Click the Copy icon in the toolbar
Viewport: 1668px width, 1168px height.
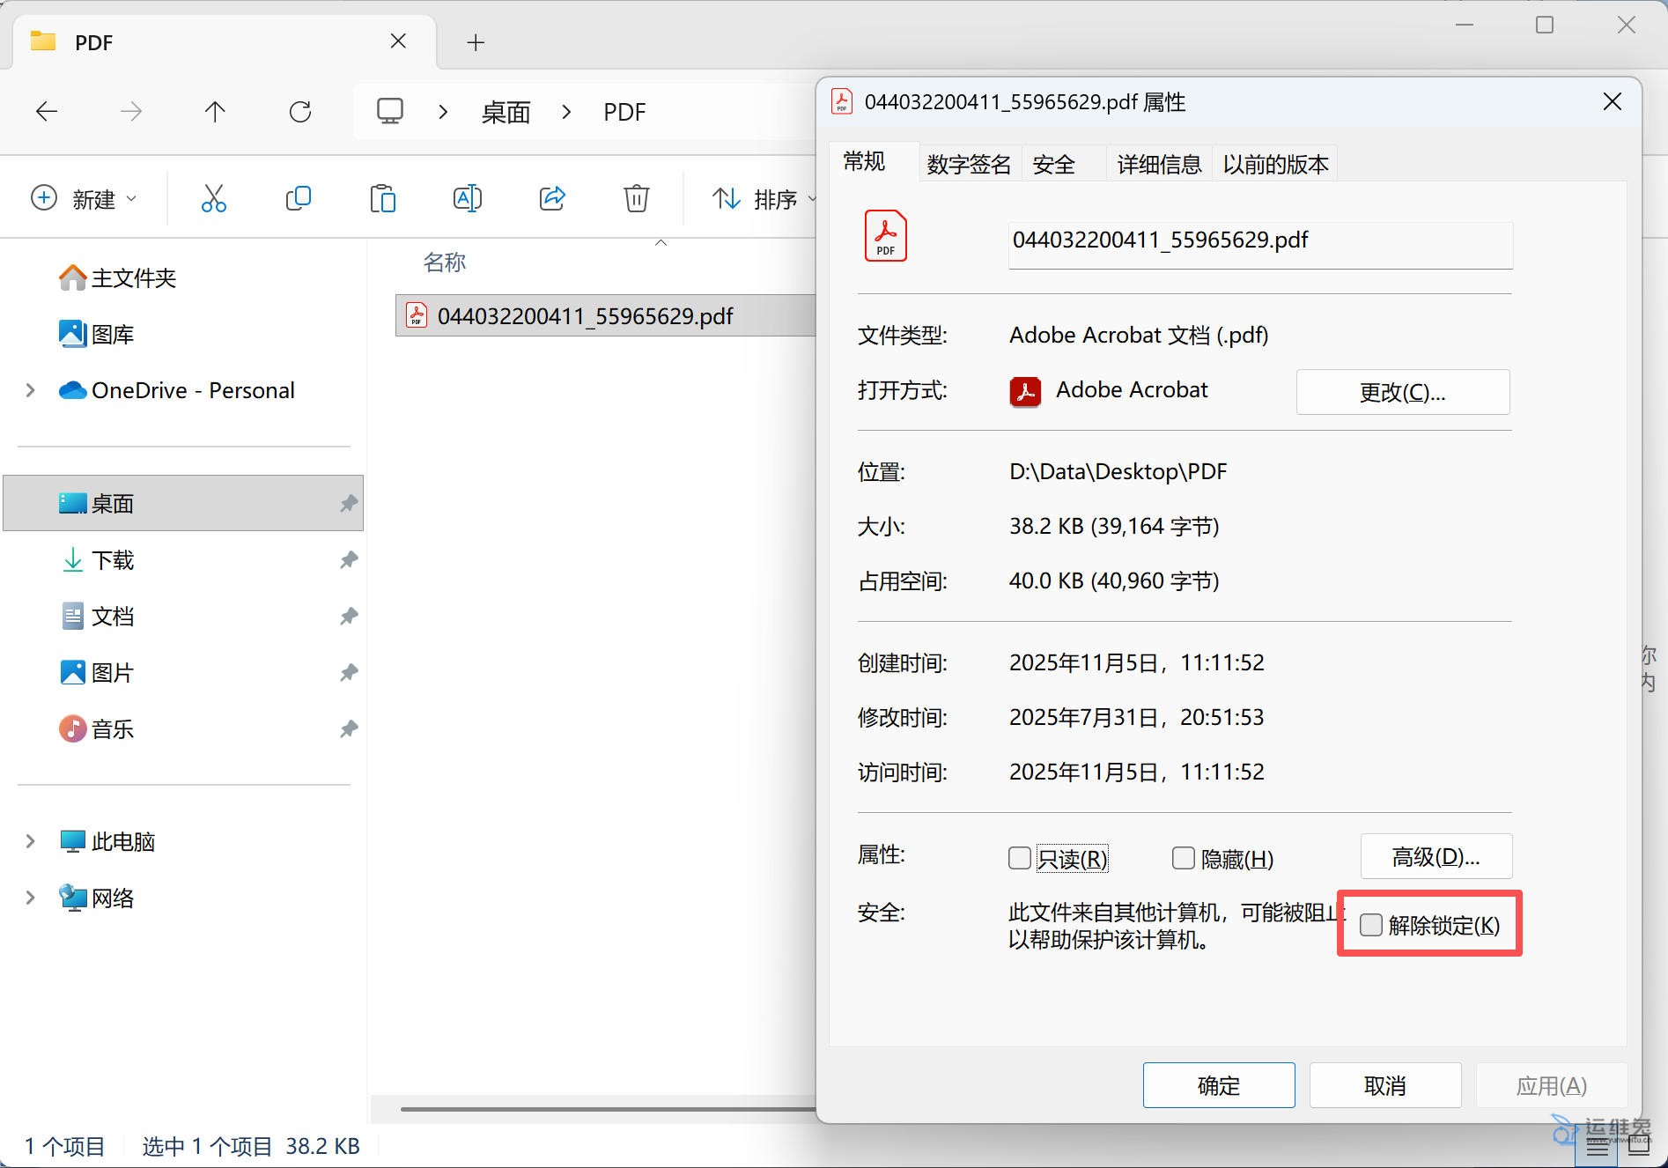pyautogui.click(x=297, y=198)
